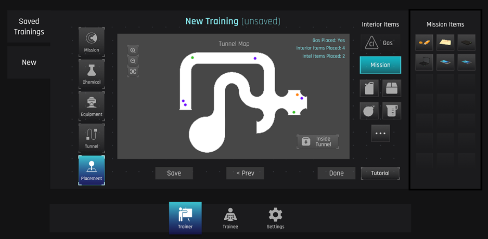Open Settings gear
Screen dimensions: 488x239
click(275, 218)
